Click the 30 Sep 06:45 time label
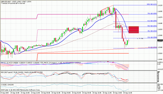Screen dimensions: 163x94 (76, 93)
